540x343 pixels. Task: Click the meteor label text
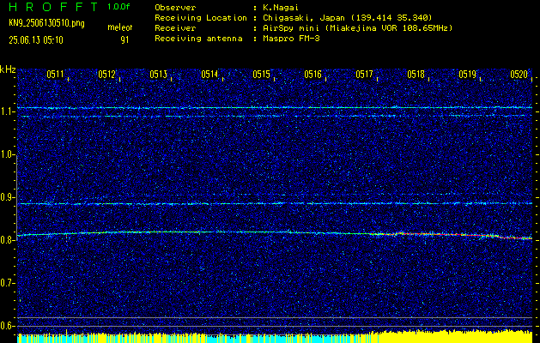pyautogui.click(x=120, y=27)
